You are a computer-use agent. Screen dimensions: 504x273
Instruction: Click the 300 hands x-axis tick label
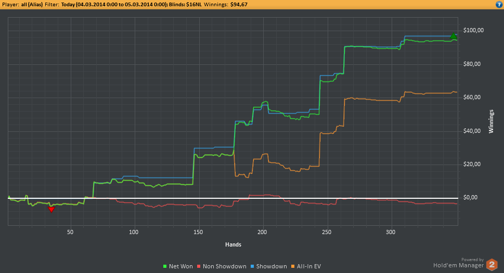coord(391,232)
